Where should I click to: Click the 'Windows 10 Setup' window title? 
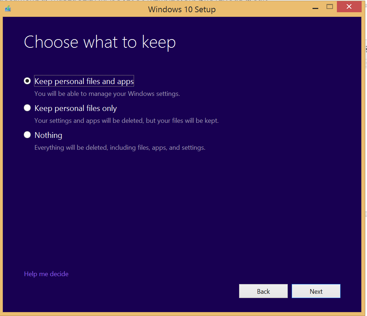click(x=182, y=9)
